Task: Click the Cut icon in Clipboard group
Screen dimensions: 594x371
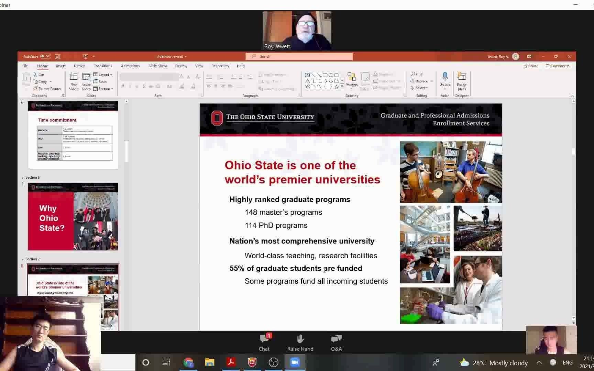Action: tap(35, 75)
